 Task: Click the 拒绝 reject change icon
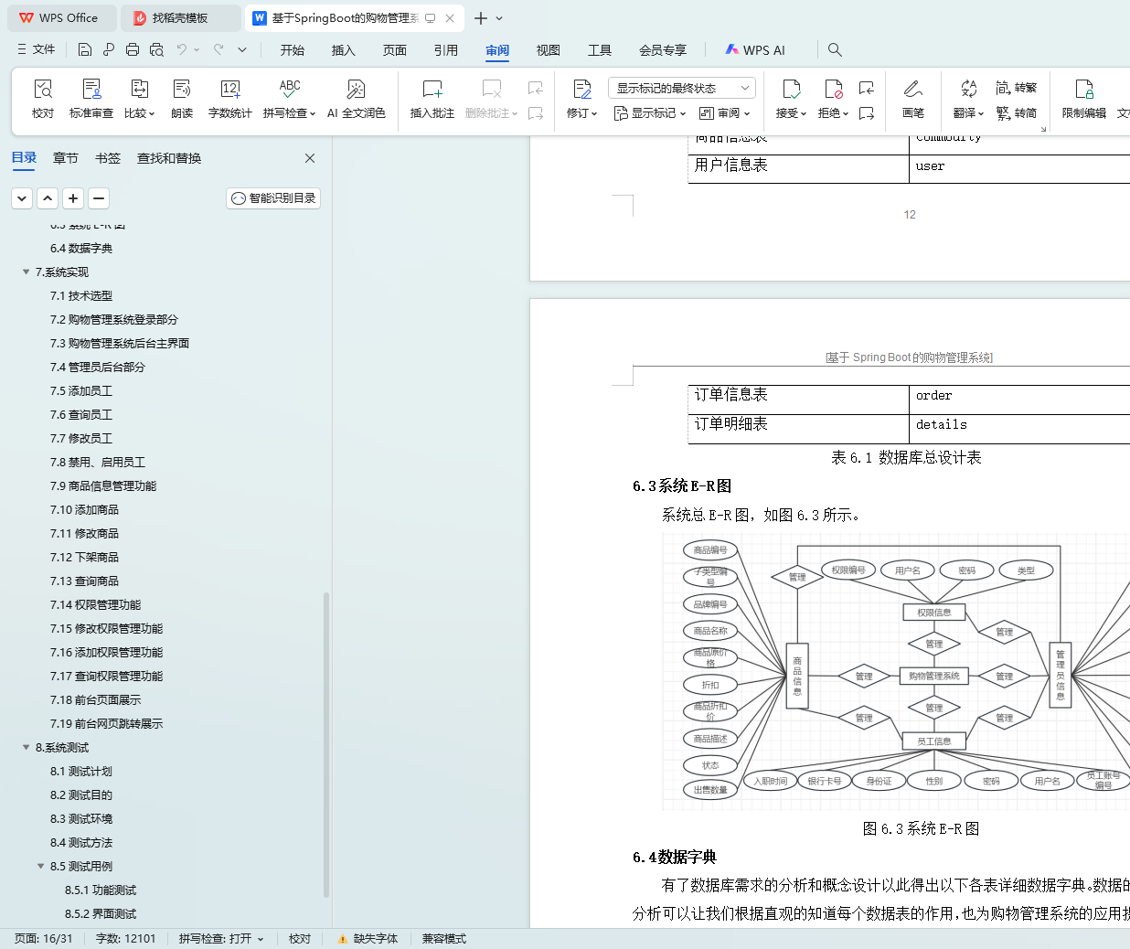833,89
